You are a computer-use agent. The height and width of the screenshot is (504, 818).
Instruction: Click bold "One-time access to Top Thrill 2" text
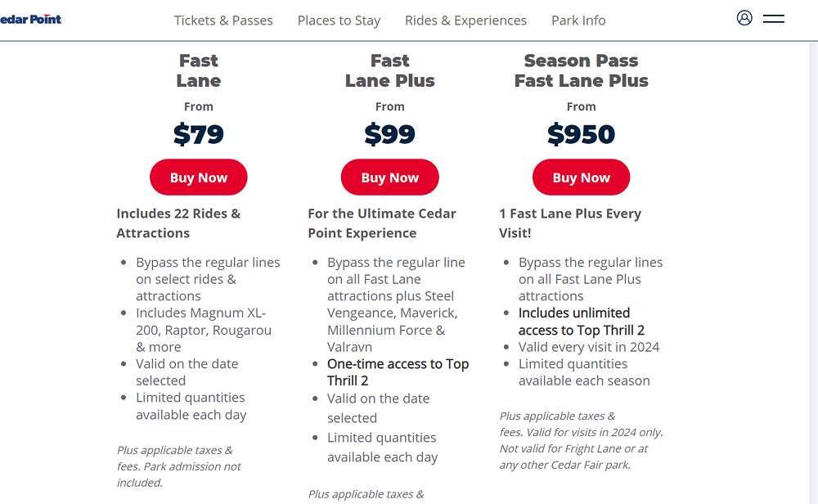pyautogui.click(x=398, y=372)
